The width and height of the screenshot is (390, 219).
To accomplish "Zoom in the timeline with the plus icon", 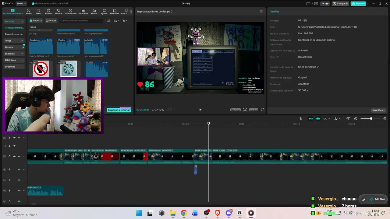I will tap(385, 119).
